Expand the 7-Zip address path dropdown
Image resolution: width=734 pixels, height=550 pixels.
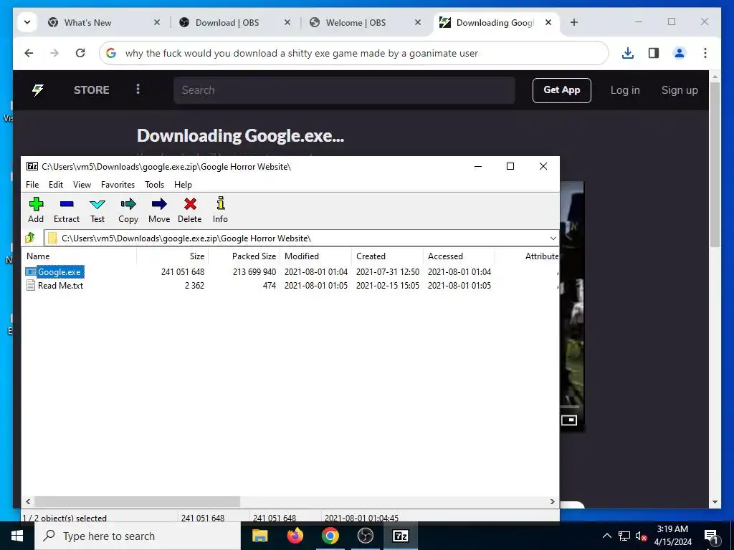click(x=553, y=238)
